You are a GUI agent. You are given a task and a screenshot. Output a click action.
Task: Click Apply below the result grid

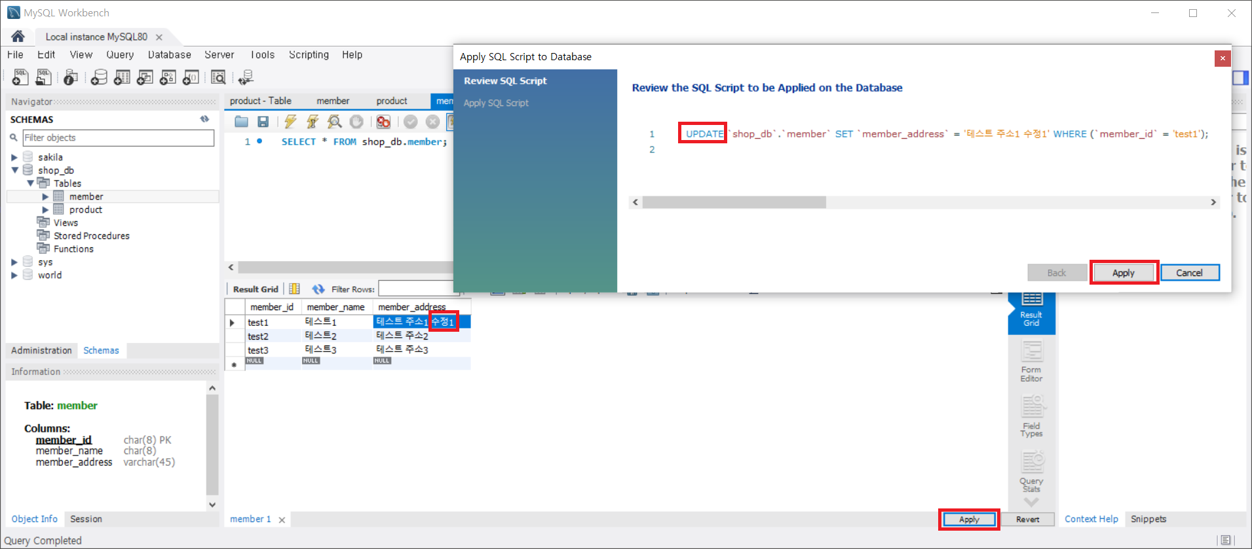[x=969, y=520]
